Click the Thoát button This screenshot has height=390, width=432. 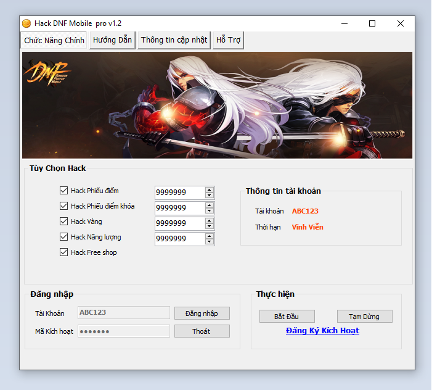[202, 331]
